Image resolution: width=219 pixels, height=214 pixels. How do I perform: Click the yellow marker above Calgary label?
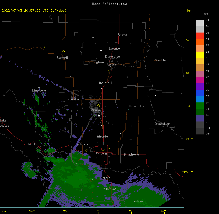point(103,150)
